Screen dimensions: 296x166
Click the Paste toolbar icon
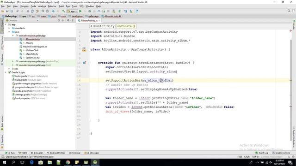coord(37,11)
